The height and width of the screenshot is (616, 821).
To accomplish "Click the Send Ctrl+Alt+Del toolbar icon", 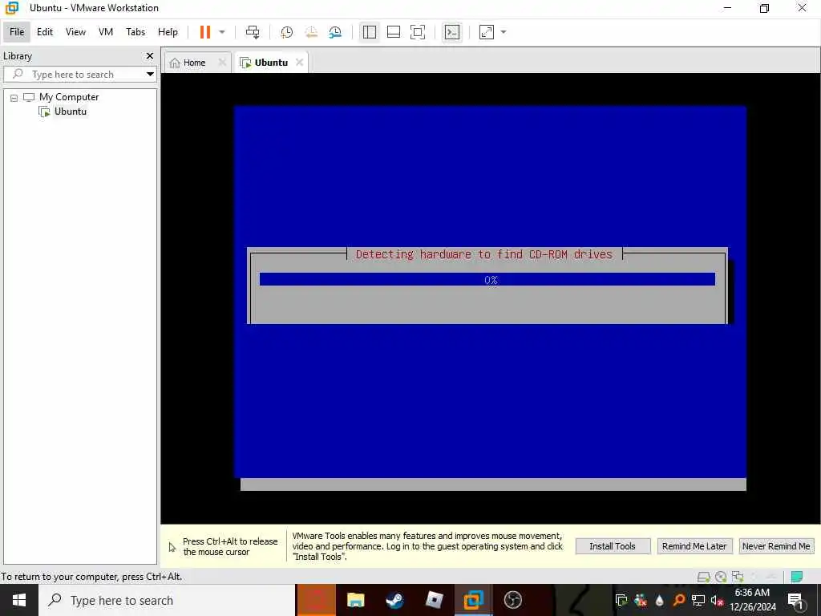I will 253,32.
